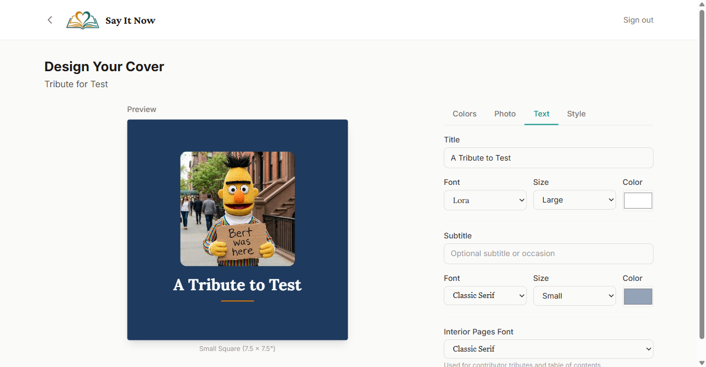Open the Classic Serif subtitle font dropdown
The width and height of the screenshot is (706, 367).
[485, 295]
